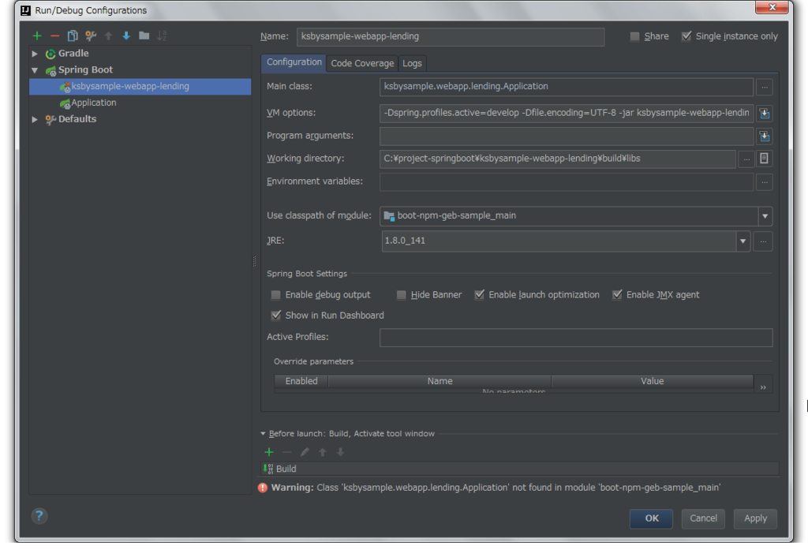The height and width of the screenshot is (557, 808).
Task: Open the JRE version dropdown
Action: tap(743, 241)
